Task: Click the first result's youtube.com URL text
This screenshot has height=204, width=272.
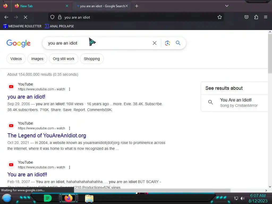Action: click(x=41, y=89)
